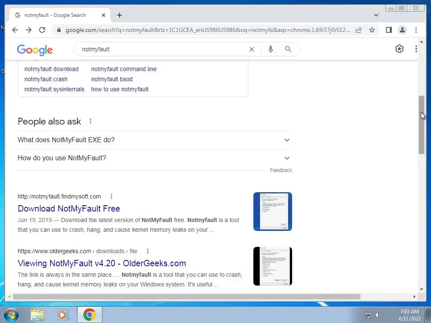Open findmysoft result thumbnail image
The height and width of the screenshot is (323, 431).
click(273, 212)
